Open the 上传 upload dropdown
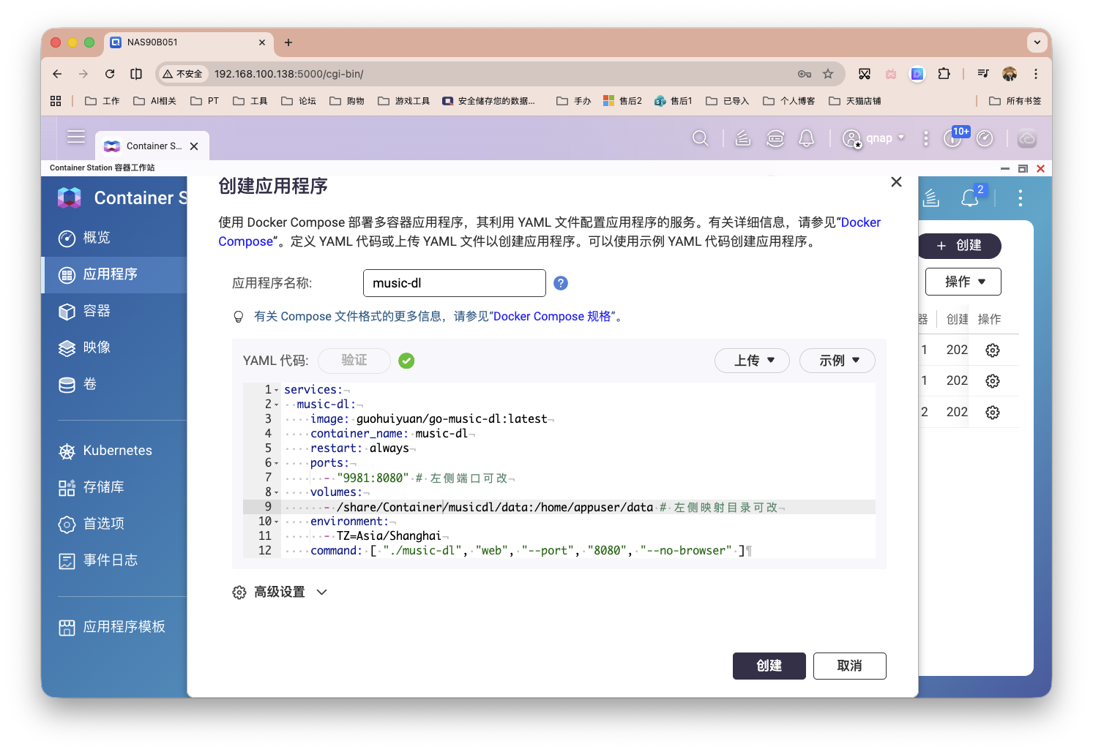The width and height of the screenshot is (1093, 752). coord(752,360)
